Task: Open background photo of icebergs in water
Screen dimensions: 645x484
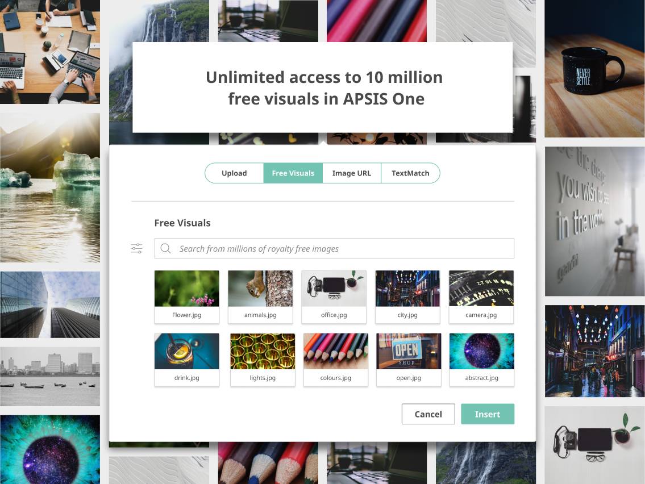Action: (x=50, y=187)
